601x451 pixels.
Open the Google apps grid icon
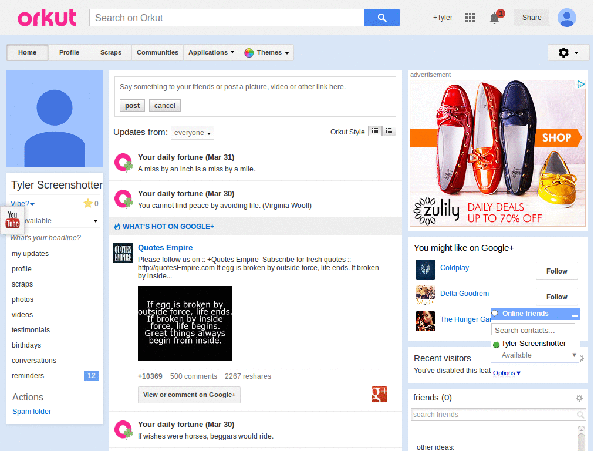click(470, 18)
